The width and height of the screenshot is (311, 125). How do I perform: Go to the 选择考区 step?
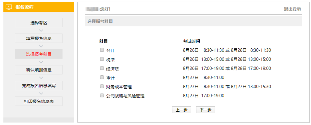point(39,23)
